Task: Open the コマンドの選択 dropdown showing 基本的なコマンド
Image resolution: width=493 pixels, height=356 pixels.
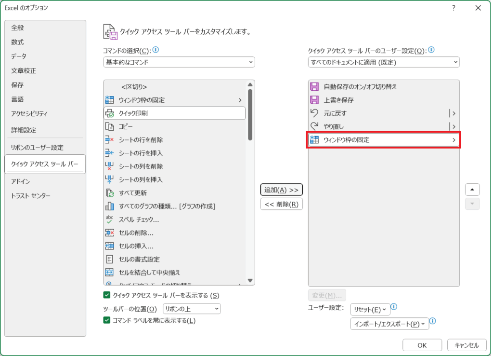Action: pyautogui.click(x=179, y=62)
